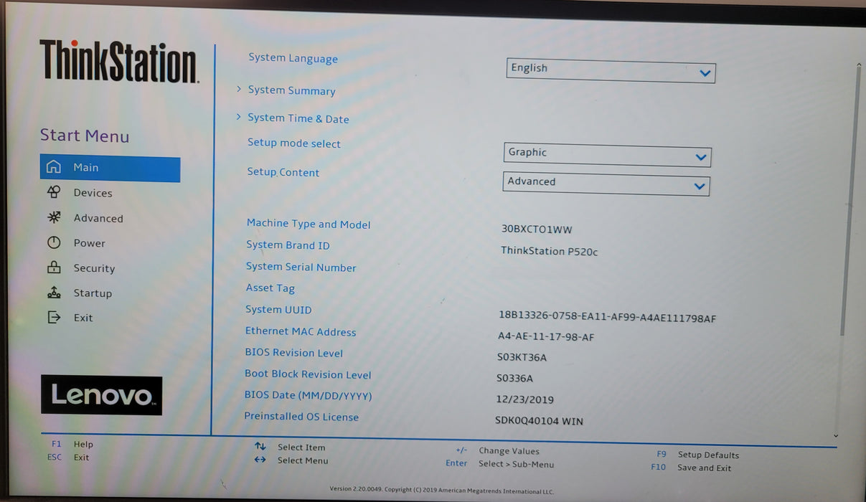Viewport: 866px width, 502px height.
Task: Open System Summary sub-menu
Action: 291,90
